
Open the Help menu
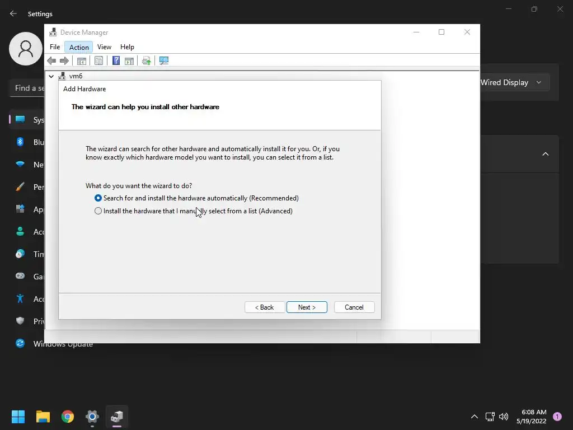127,47
